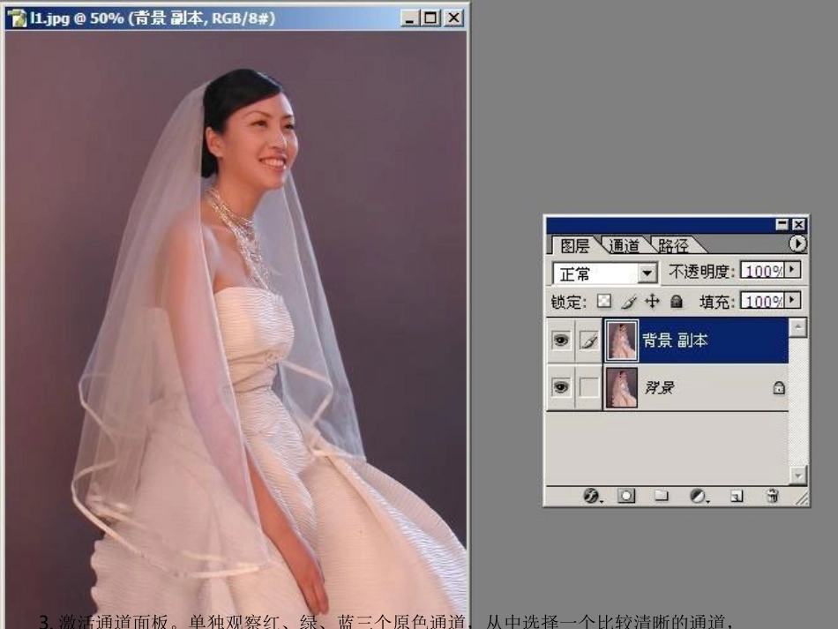The height and width of the screenshot is (629, 838).
Task: Click the 填充 100% value field
Action: click(x=763, y=302)
